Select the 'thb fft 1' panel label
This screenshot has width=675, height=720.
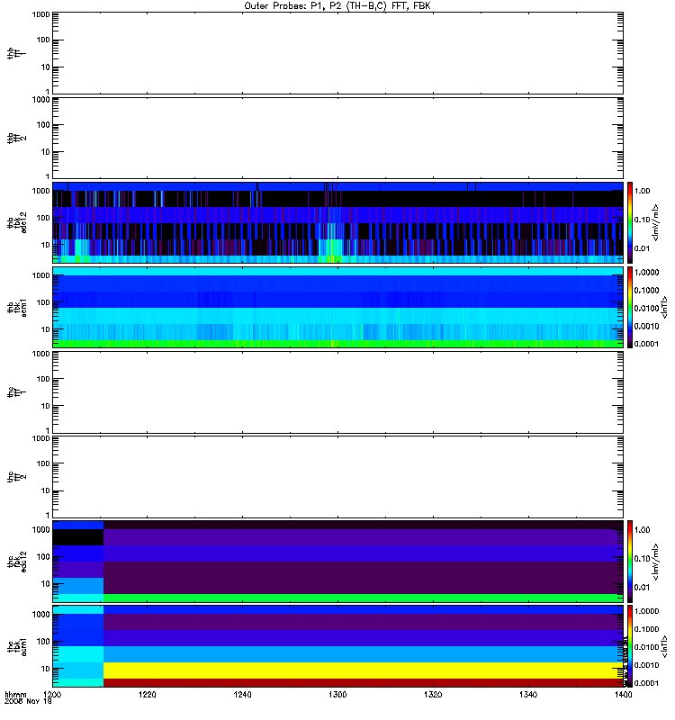click(16, 53)
